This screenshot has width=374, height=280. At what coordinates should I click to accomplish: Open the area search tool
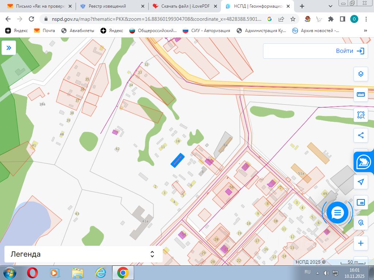tap(360, 115)
